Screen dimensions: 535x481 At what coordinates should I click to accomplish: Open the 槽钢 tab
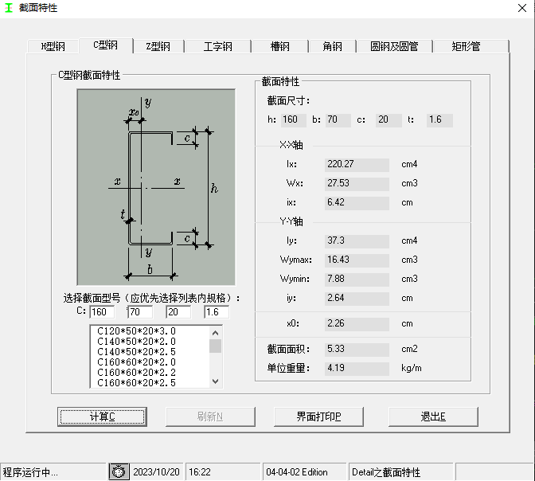click(x=279, y=46)
